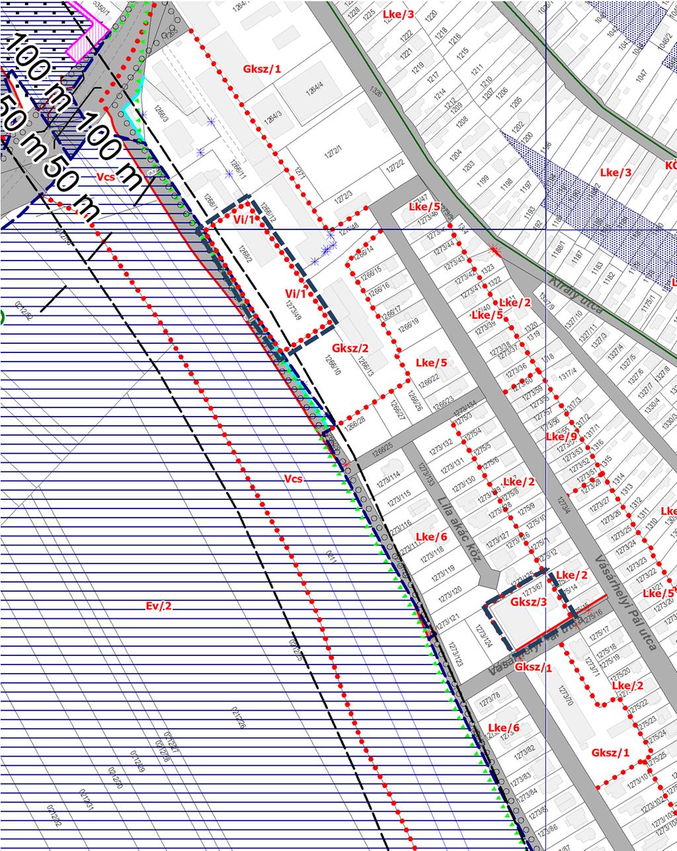Select parcel number 1266/11
Screen dimensions: 677x851
239,169
